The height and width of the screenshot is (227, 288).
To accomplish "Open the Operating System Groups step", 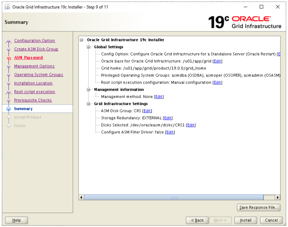I will pyautogui.click(x=39, y=74).
